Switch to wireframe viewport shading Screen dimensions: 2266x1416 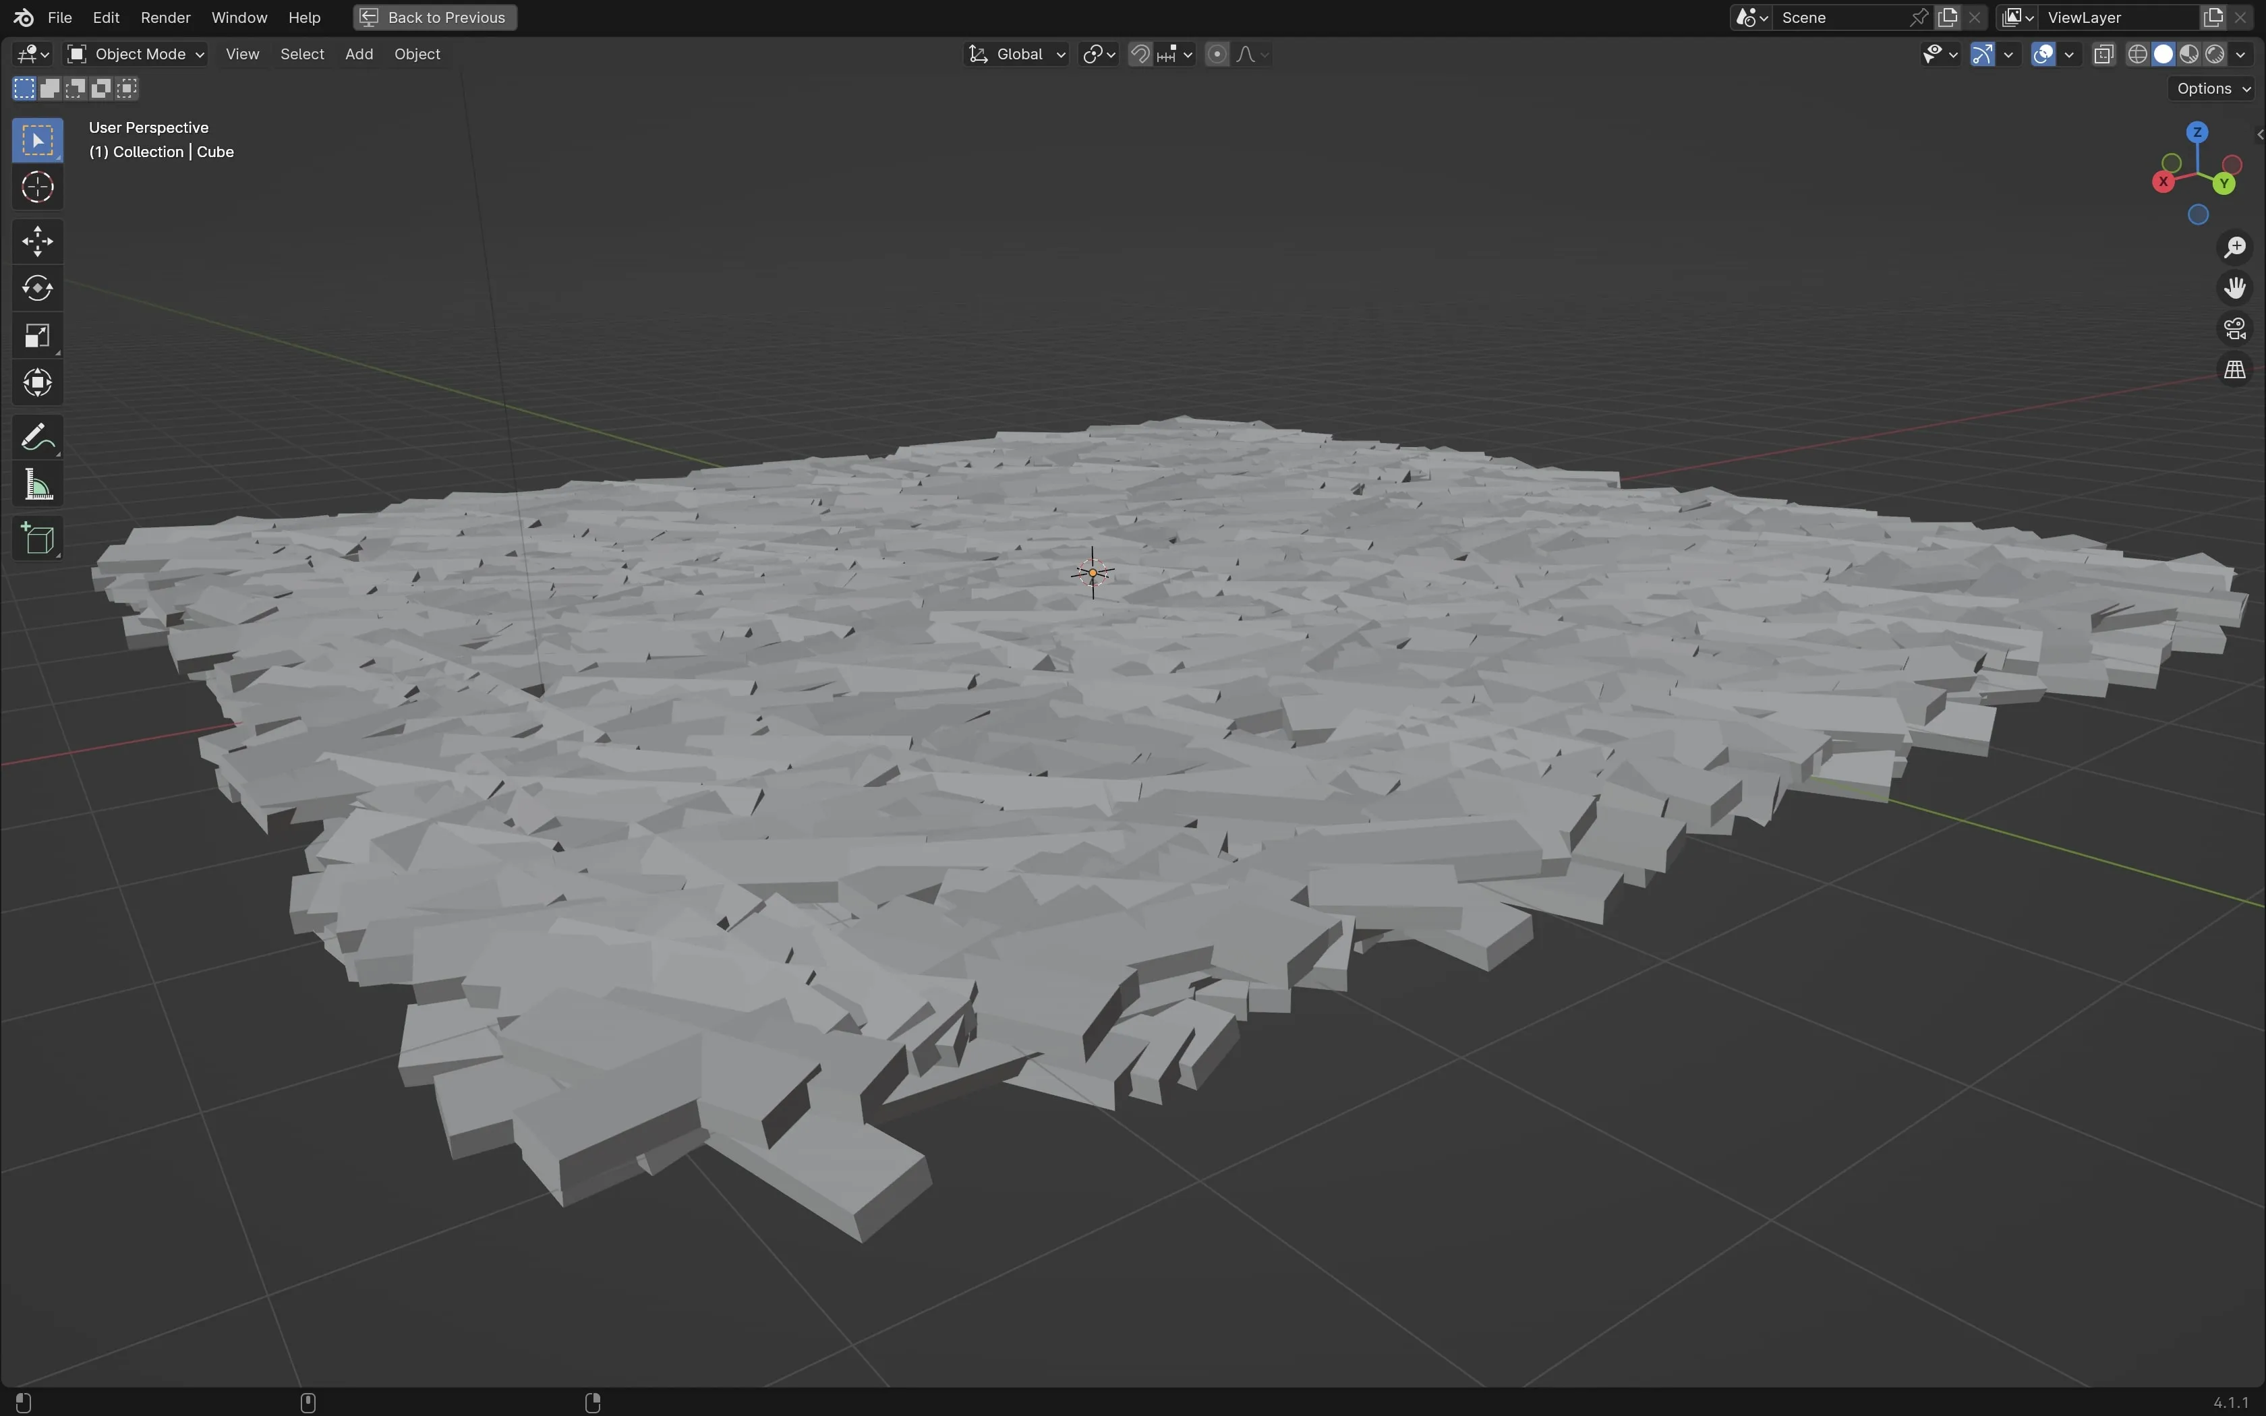(2137, 55)
